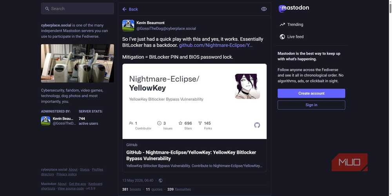This screenshot has height=196, width=392.
Task: Open Kevin Beaumont display name in post
Action: (151, 23)
